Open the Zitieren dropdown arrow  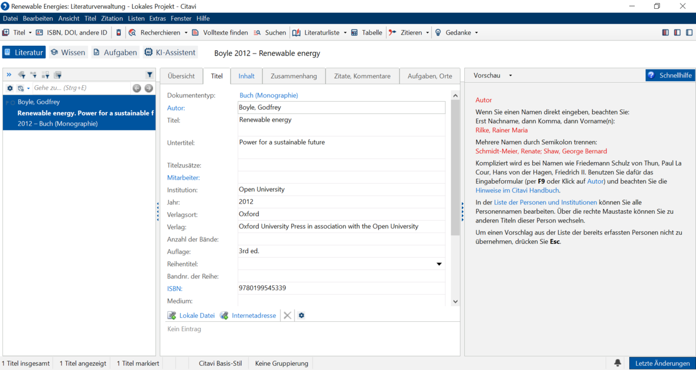(427, 32)
